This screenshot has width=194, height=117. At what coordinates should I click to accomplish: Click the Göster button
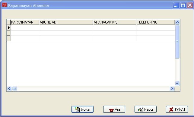point(83,109)
